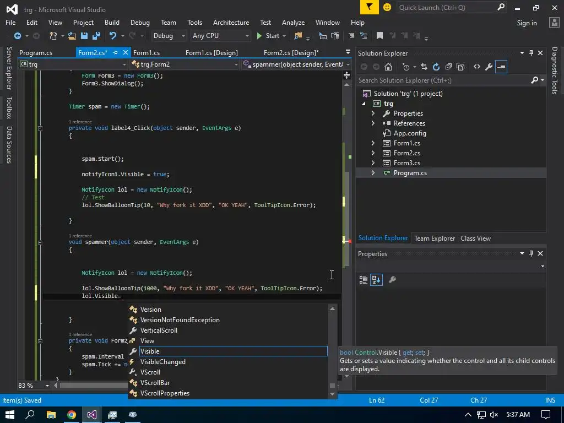This screenshot has width=564, height=423.
Task: Switch to the Class View tab
Action: (475, 238)
